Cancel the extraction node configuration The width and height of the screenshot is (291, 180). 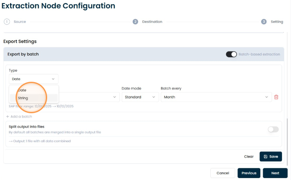223,173
